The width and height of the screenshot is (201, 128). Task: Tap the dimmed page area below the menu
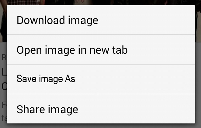(x=100, y=126)
